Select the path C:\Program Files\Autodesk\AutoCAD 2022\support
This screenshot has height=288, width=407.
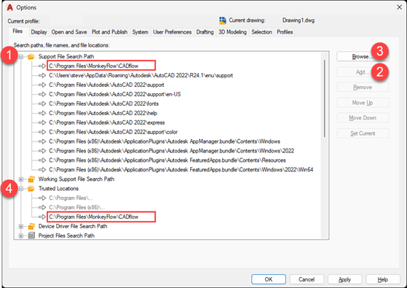[106, 85]
